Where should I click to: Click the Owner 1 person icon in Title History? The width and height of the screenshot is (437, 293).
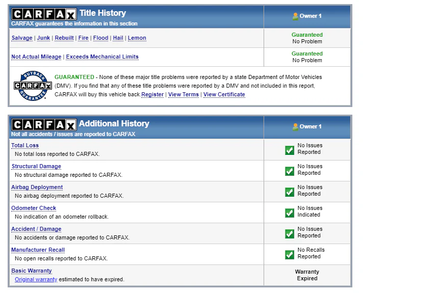[x=295, y=16]
